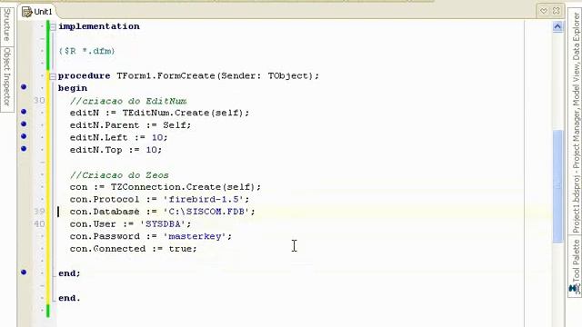Click the editor tab dropdown arrow button
The width and height of the screenshot is (582, 327).
(x=544, y=11)
